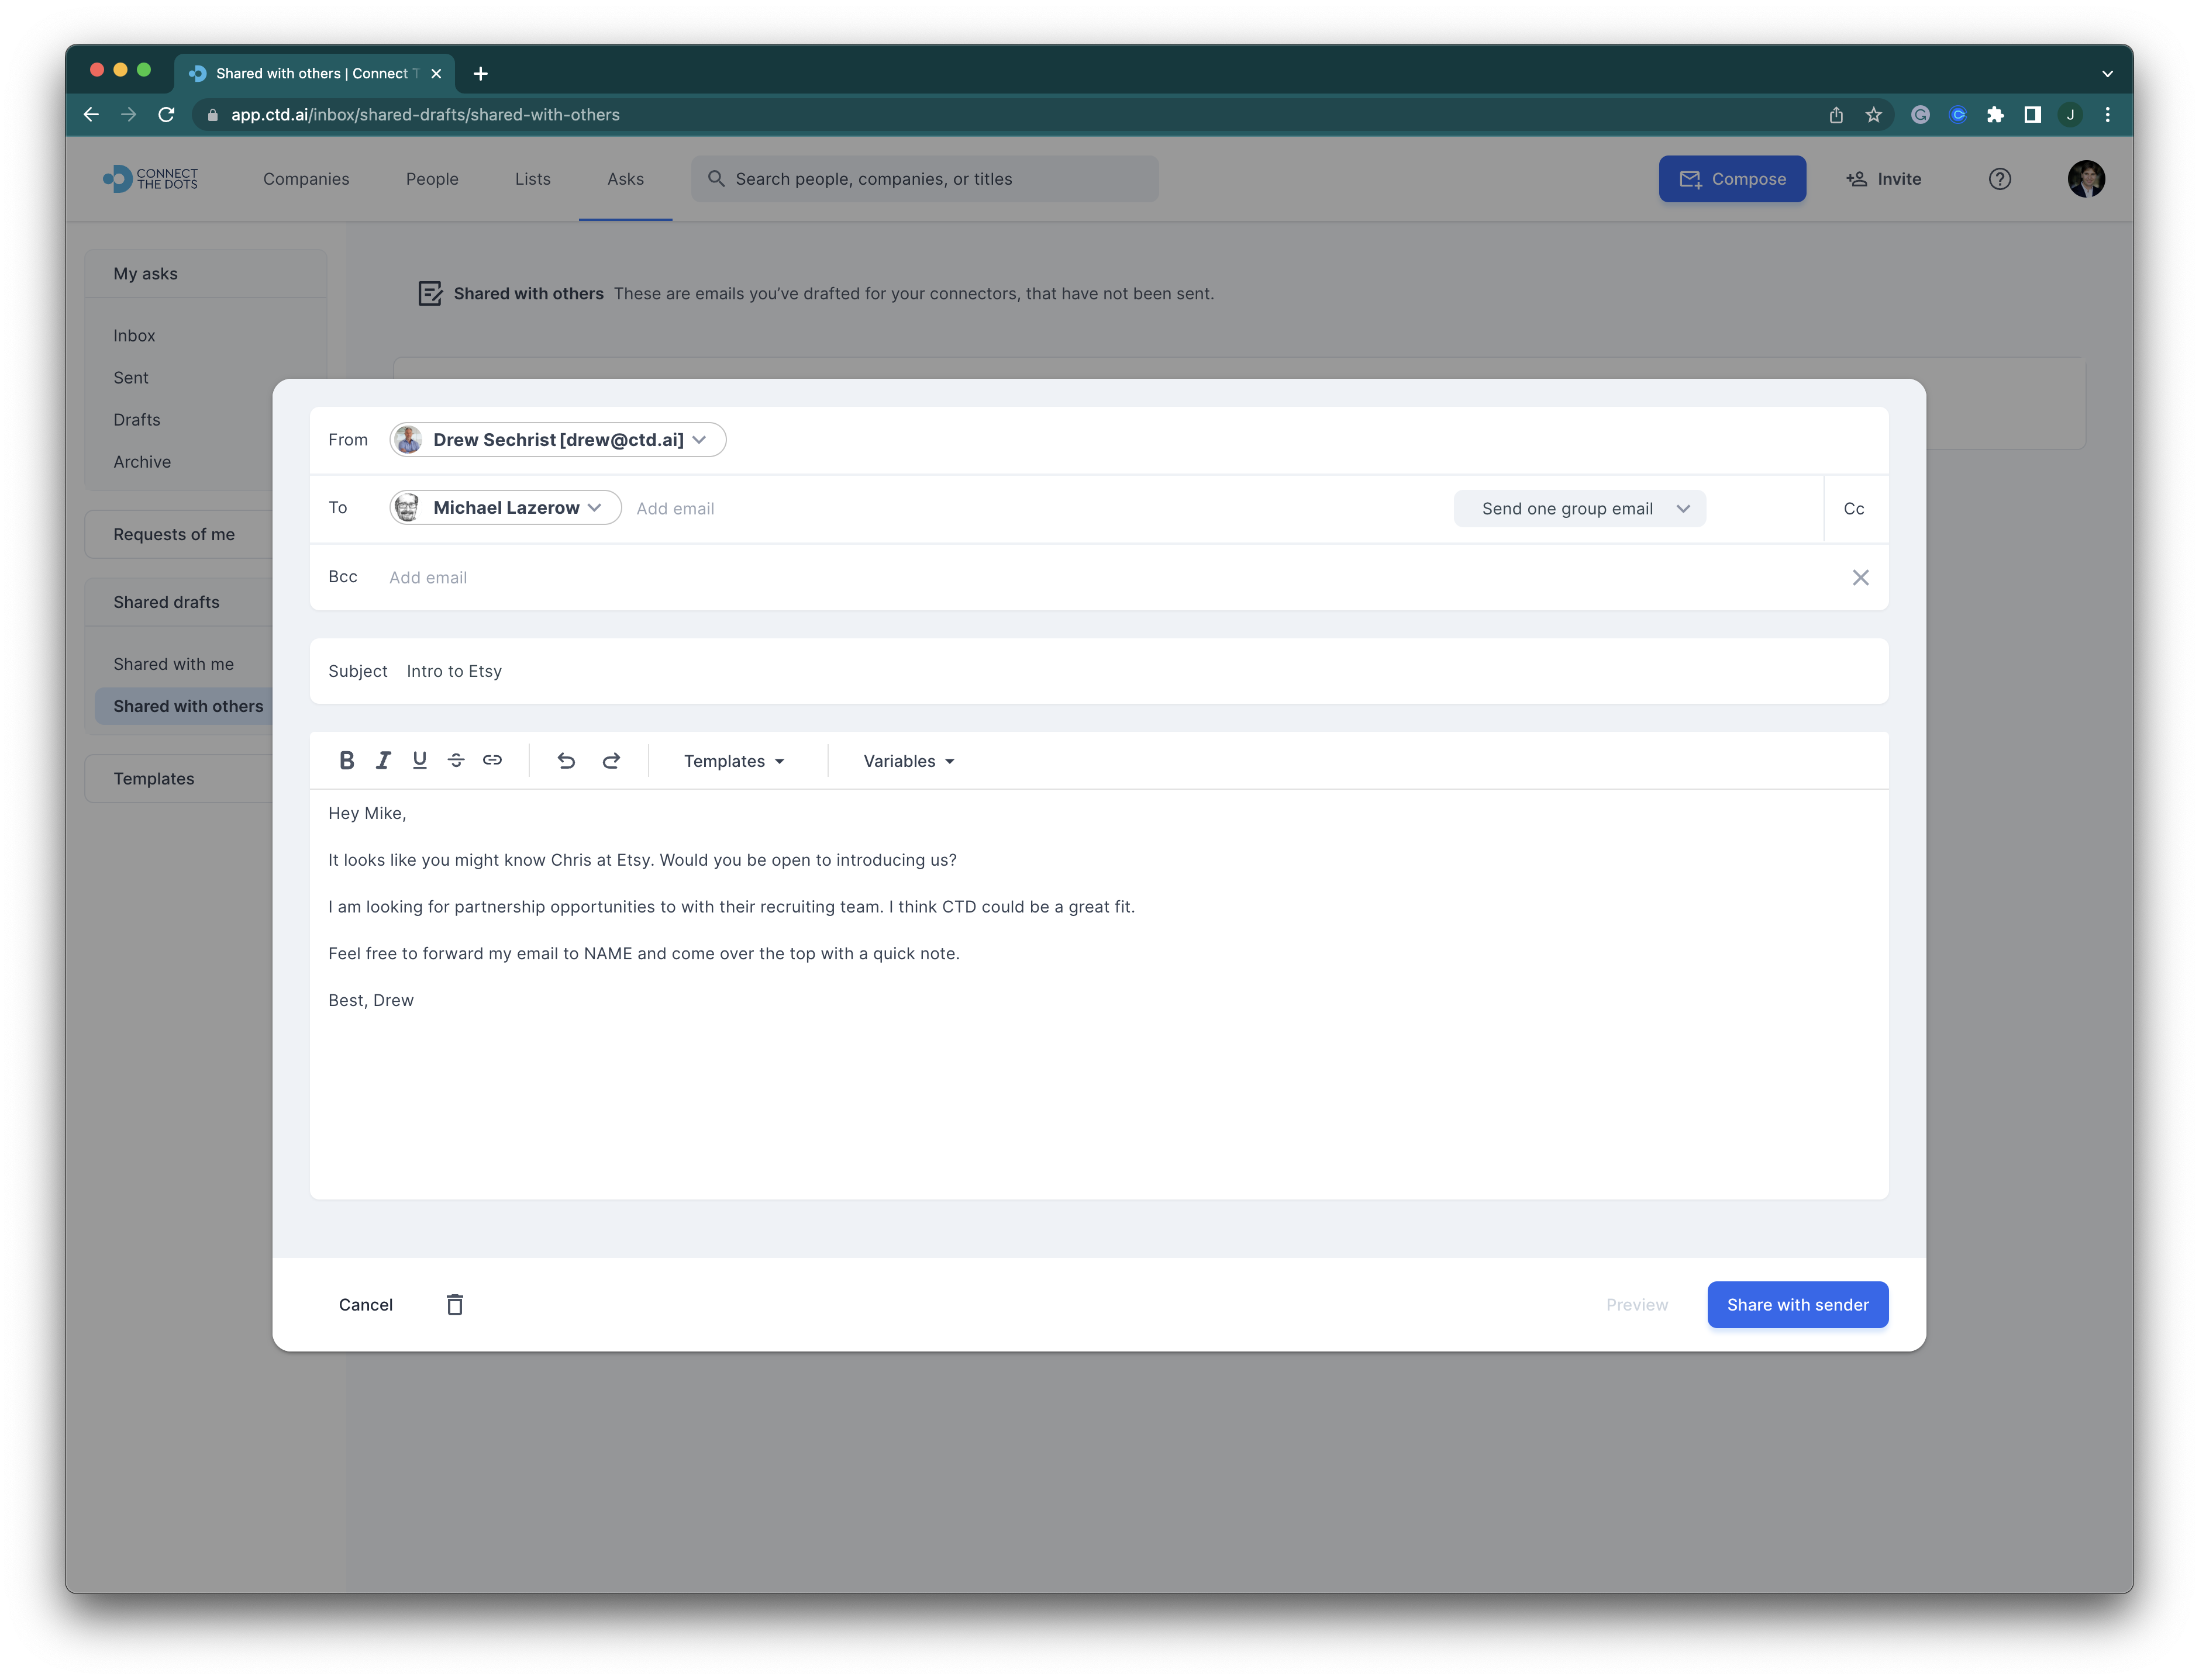The height and width of the screenshot is (1680, 2199).
Task: Click the search people, companies, or titles field
Action: pos(925,179)
